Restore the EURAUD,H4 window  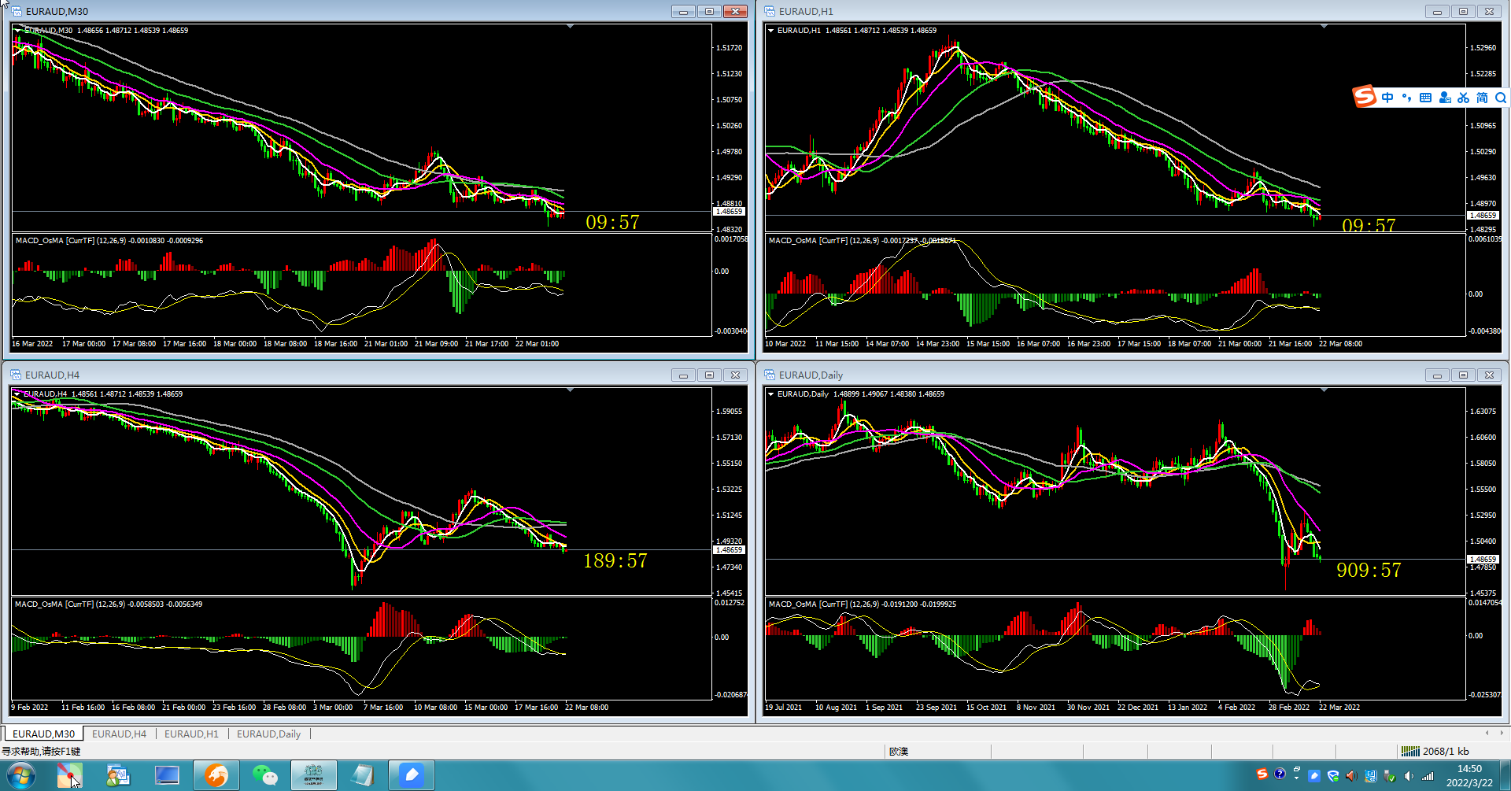click(709, 375)
